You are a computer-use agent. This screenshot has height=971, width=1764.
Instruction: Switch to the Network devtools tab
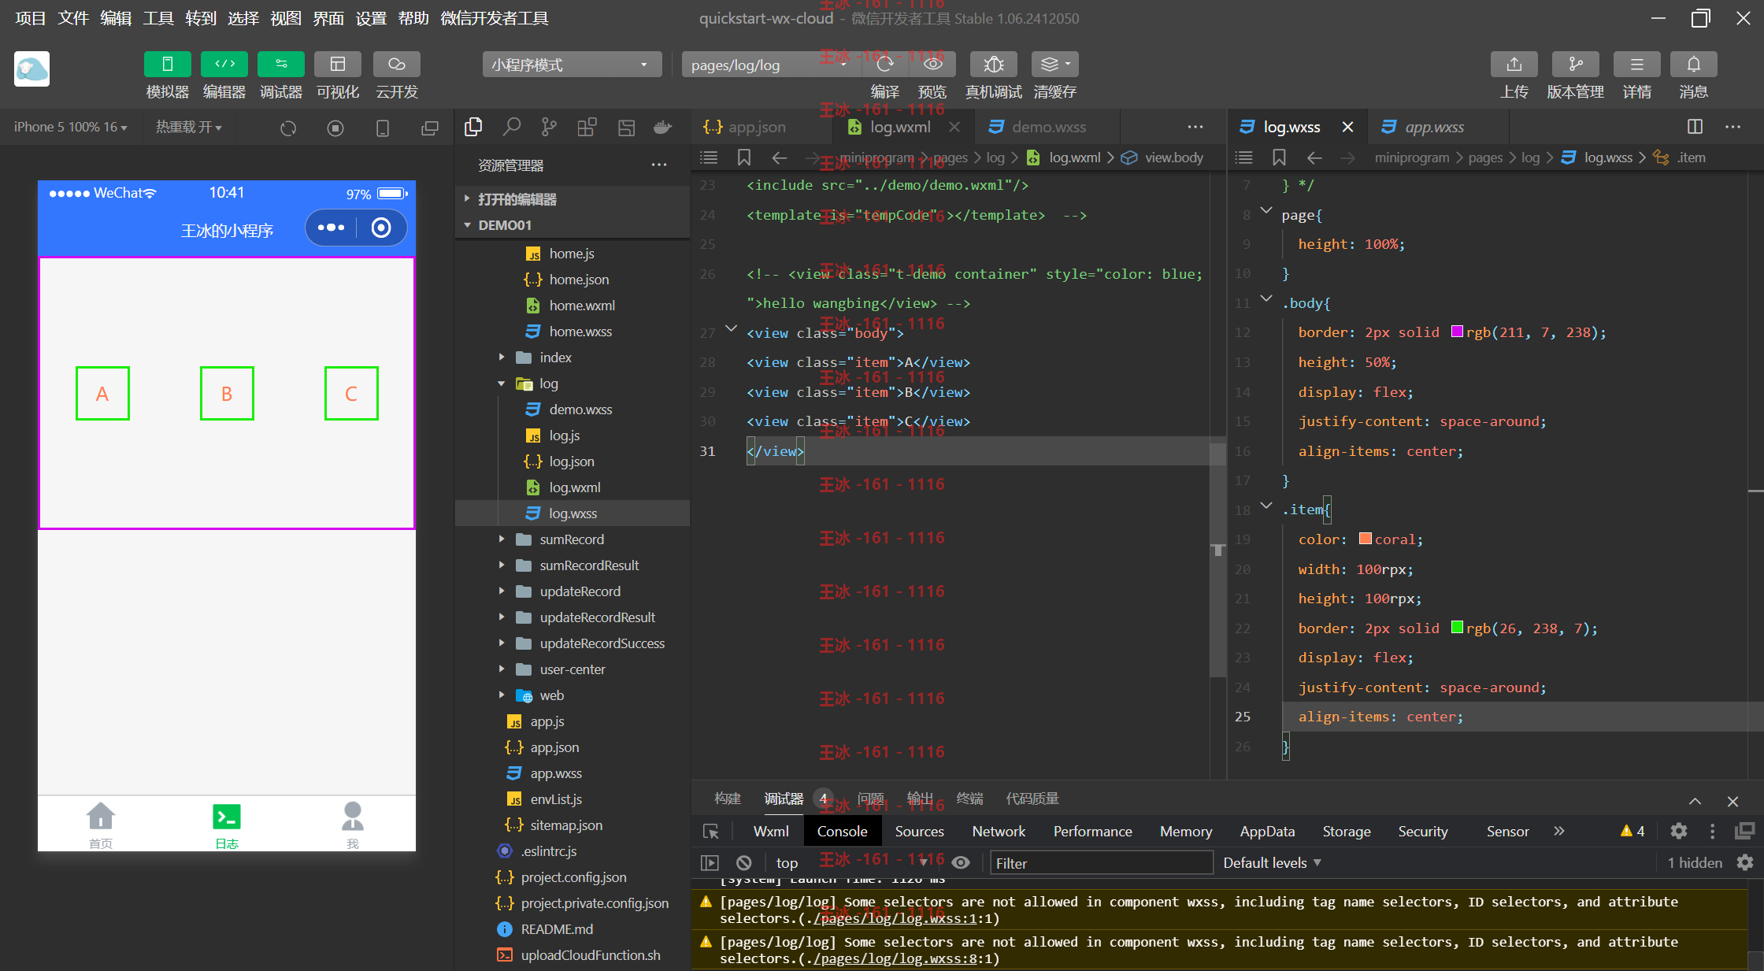coord(999,832)
